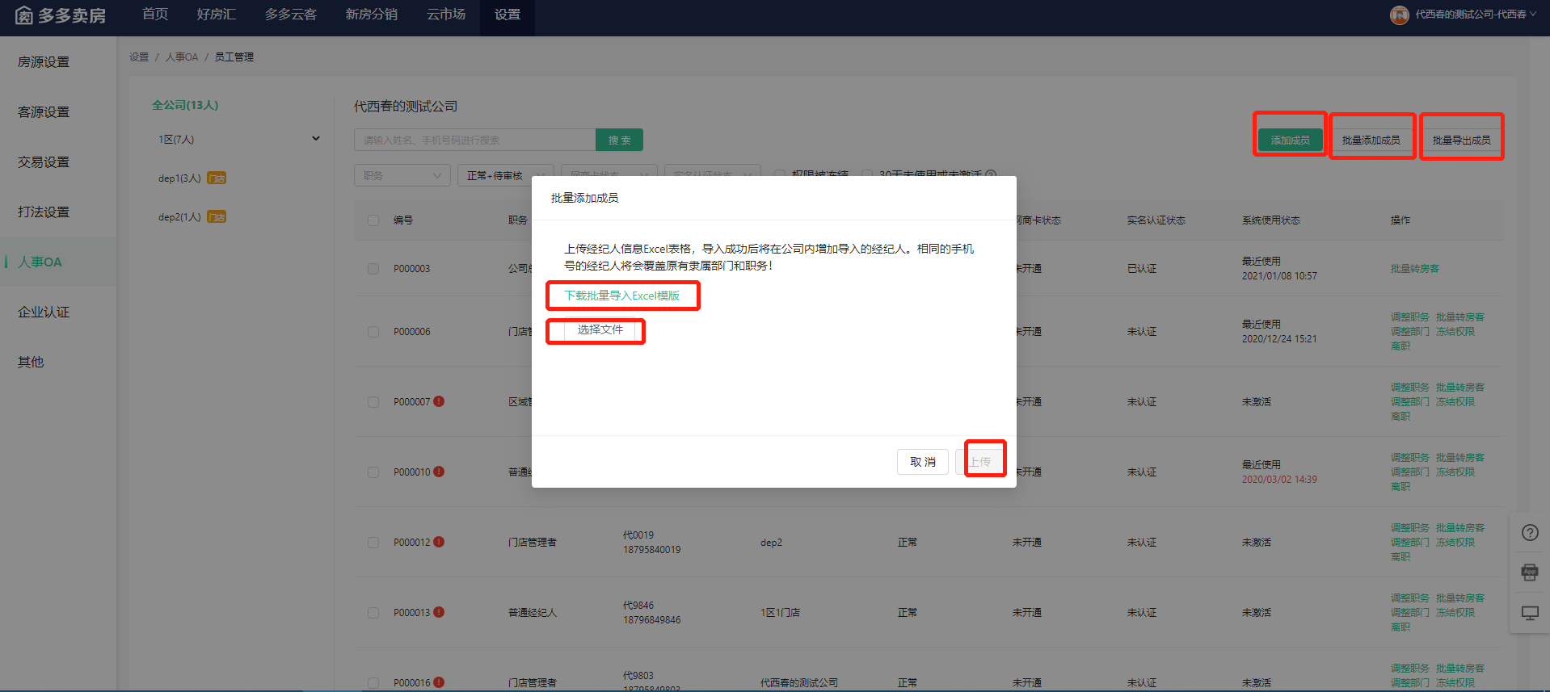Click 下载批量导入Excel模版 link
Screen dimensions: 1550x692
(621, 296)
